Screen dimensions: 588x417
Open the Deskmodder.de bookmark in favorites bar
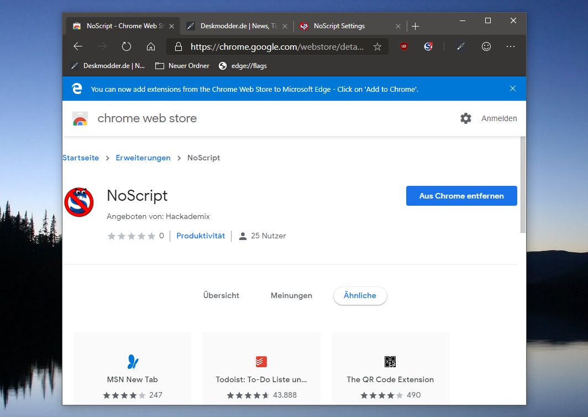[108, 66]
